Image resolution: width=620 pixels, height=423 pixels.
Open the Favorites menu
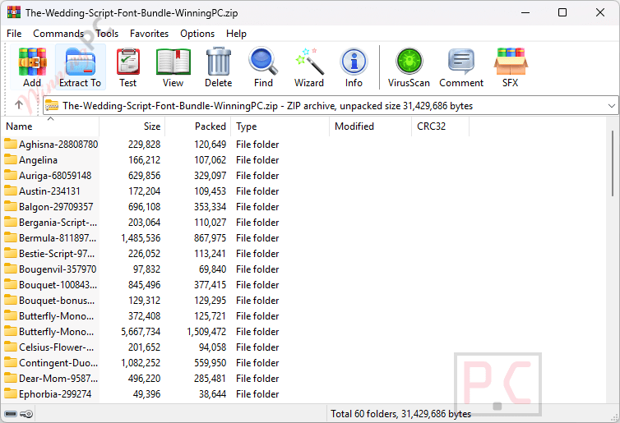click(149, 34)
